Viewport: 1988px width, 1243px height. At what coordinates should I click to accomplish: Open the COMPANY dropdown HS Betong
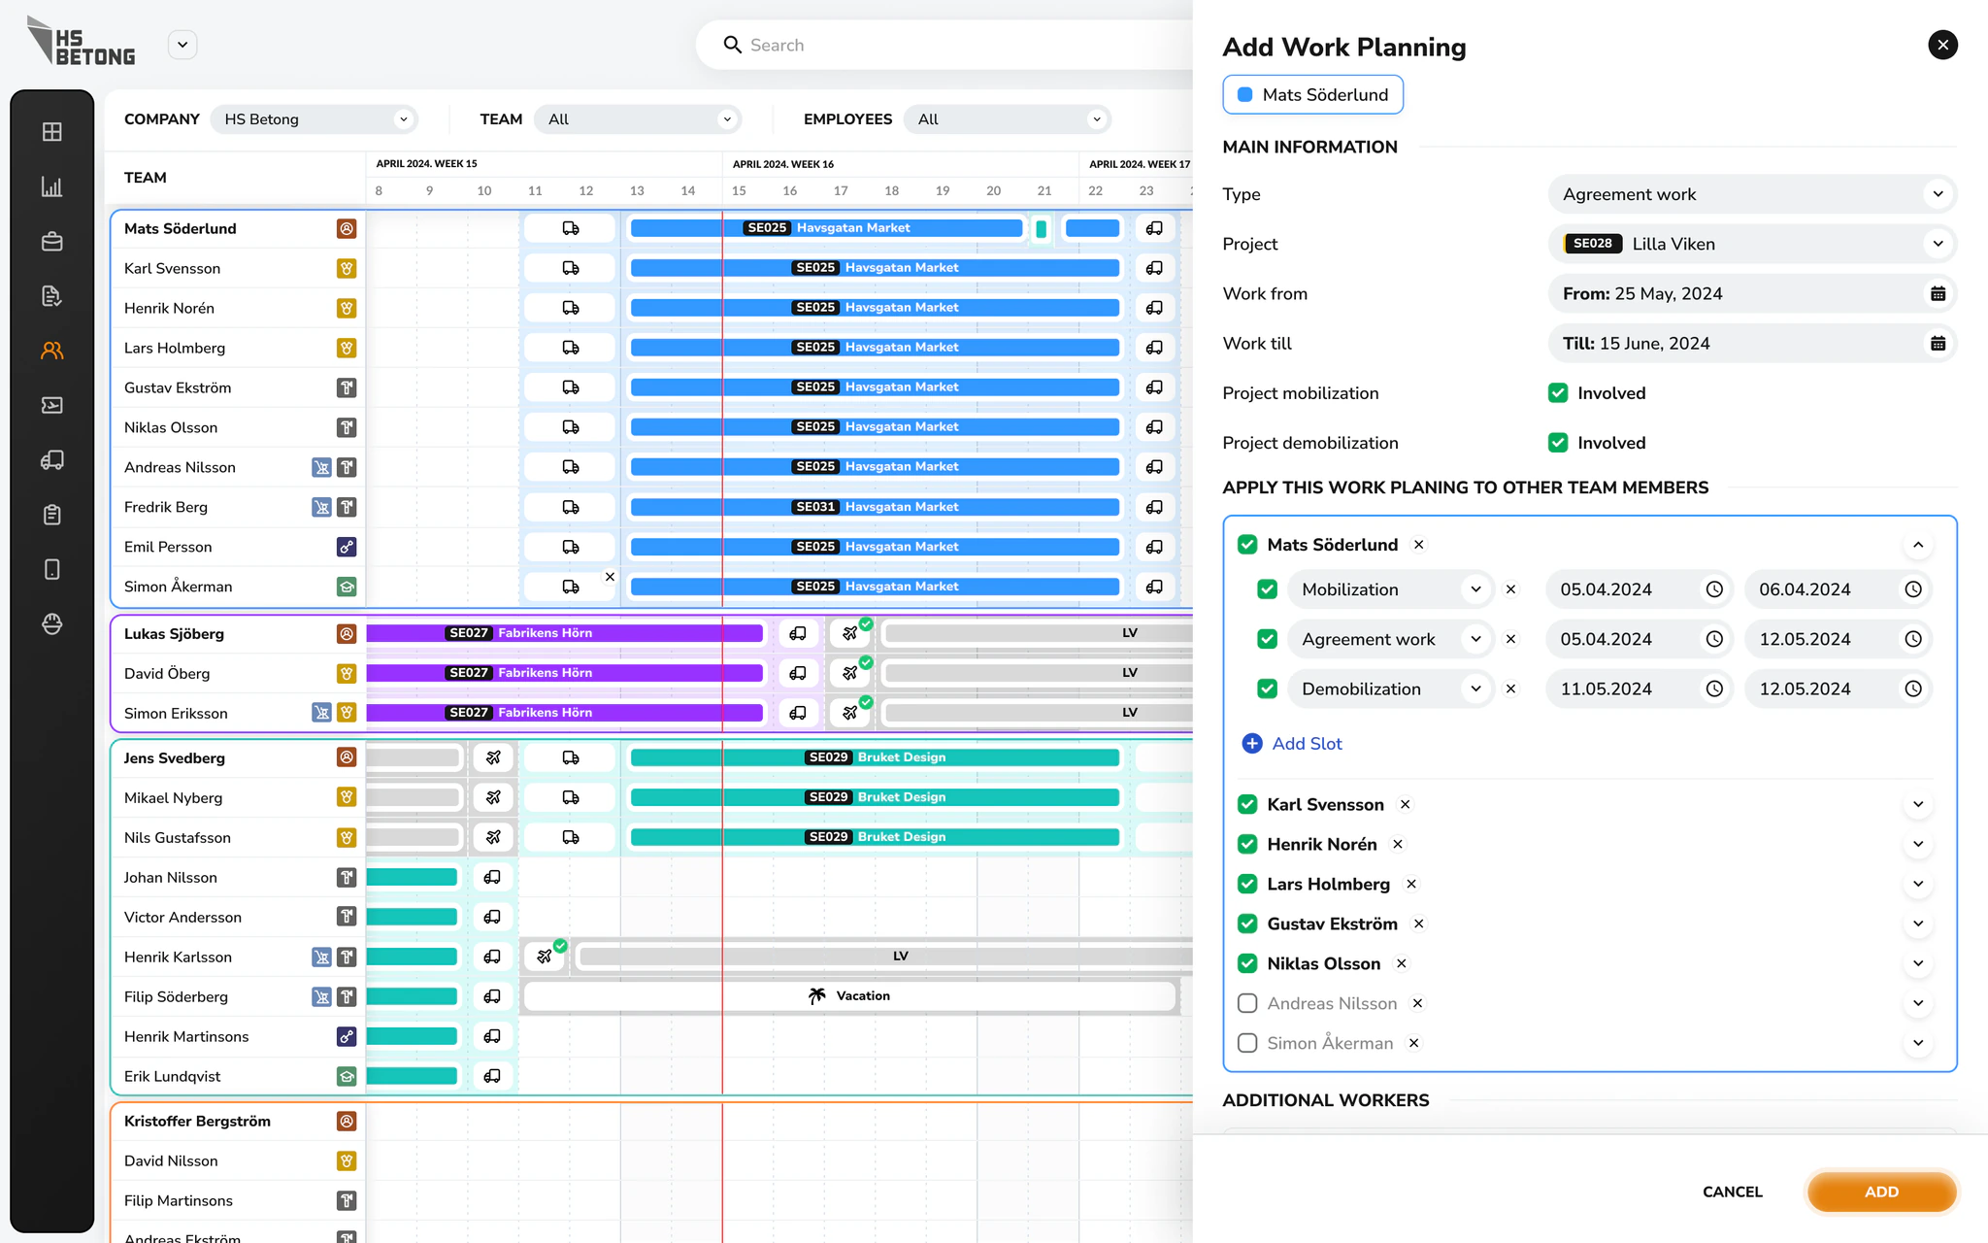coord(315,119)
